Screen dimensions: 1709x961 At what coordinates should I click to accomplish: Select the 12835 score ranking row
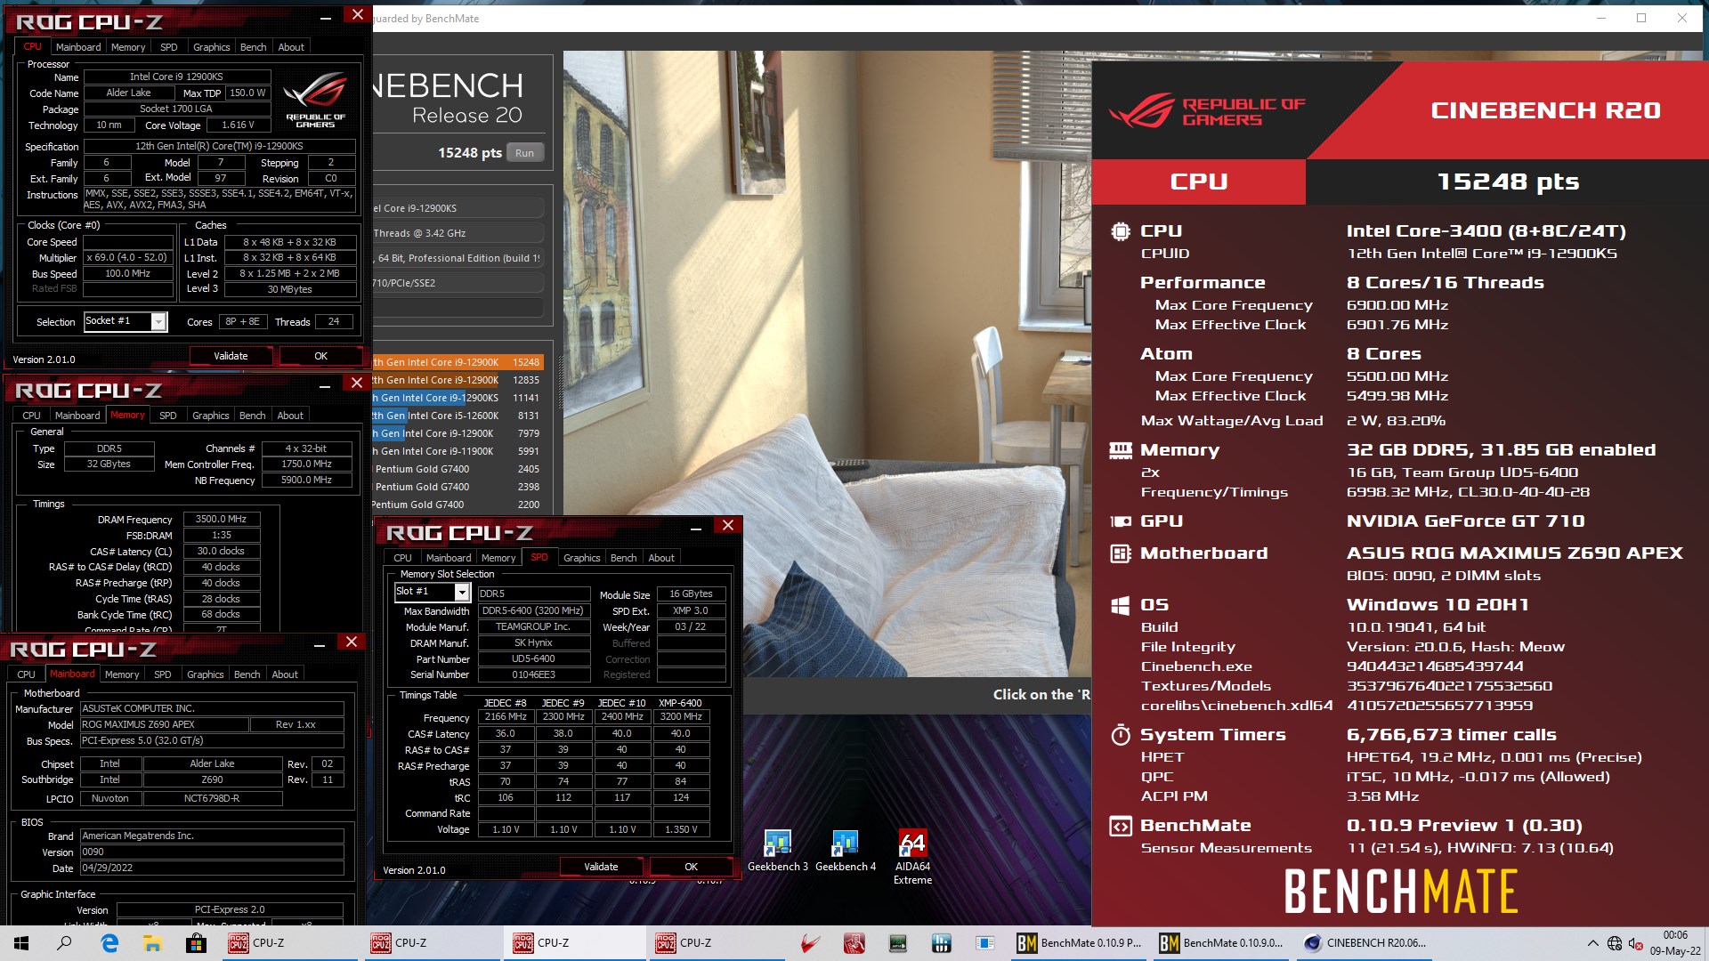[x=457, y=380]
